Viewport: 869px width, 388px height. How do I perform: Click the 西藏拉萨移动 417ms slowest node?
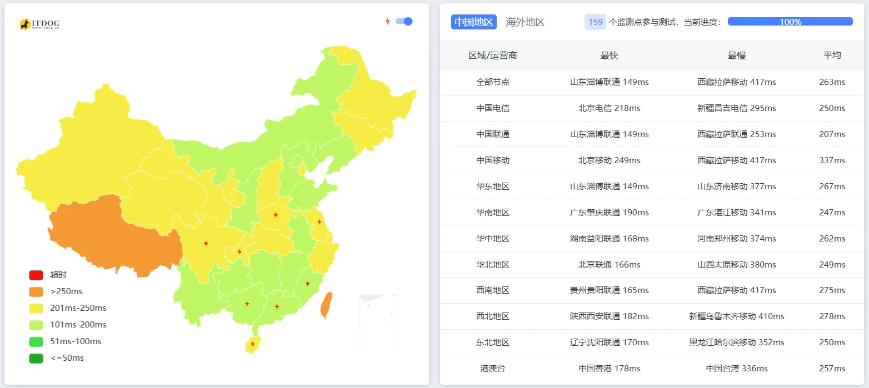pos(736,82)
